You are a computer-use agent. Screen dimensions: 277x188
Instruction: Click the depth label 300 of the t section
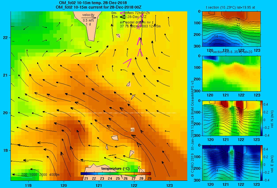pyautogui.click(x=197, y=46)
